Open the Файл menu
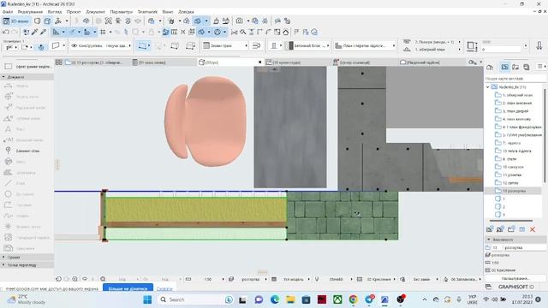Screen dimensions: 548x308 pyautogui.click(x=8, y=11)
